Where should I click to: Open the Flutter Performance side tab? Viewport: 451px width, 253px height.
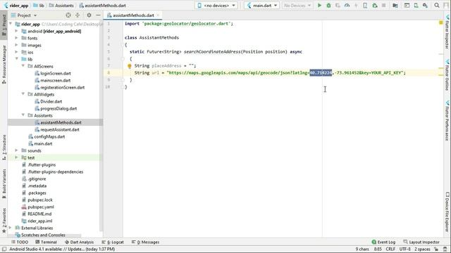click(447, 120)
